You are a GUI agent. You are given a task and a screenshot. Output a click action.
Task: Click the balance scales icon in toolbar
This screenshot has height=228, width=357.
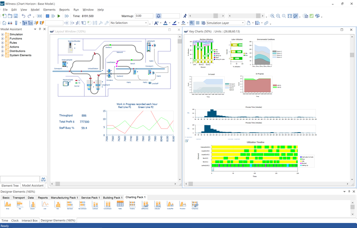318,16
